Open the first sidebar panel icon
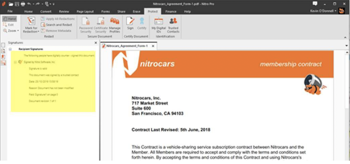This screenshot has width=350, height=164. 3,45
